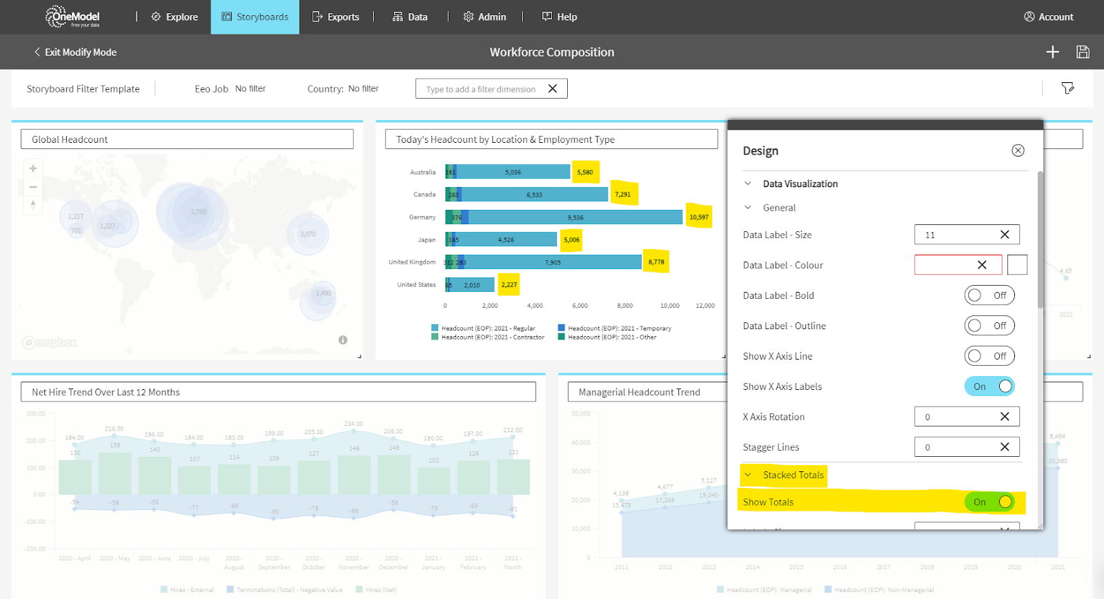This screenshot has height=599, width=1104.
Task: Collapse the Stacked Totals section
Action: (x=748, y=475)
